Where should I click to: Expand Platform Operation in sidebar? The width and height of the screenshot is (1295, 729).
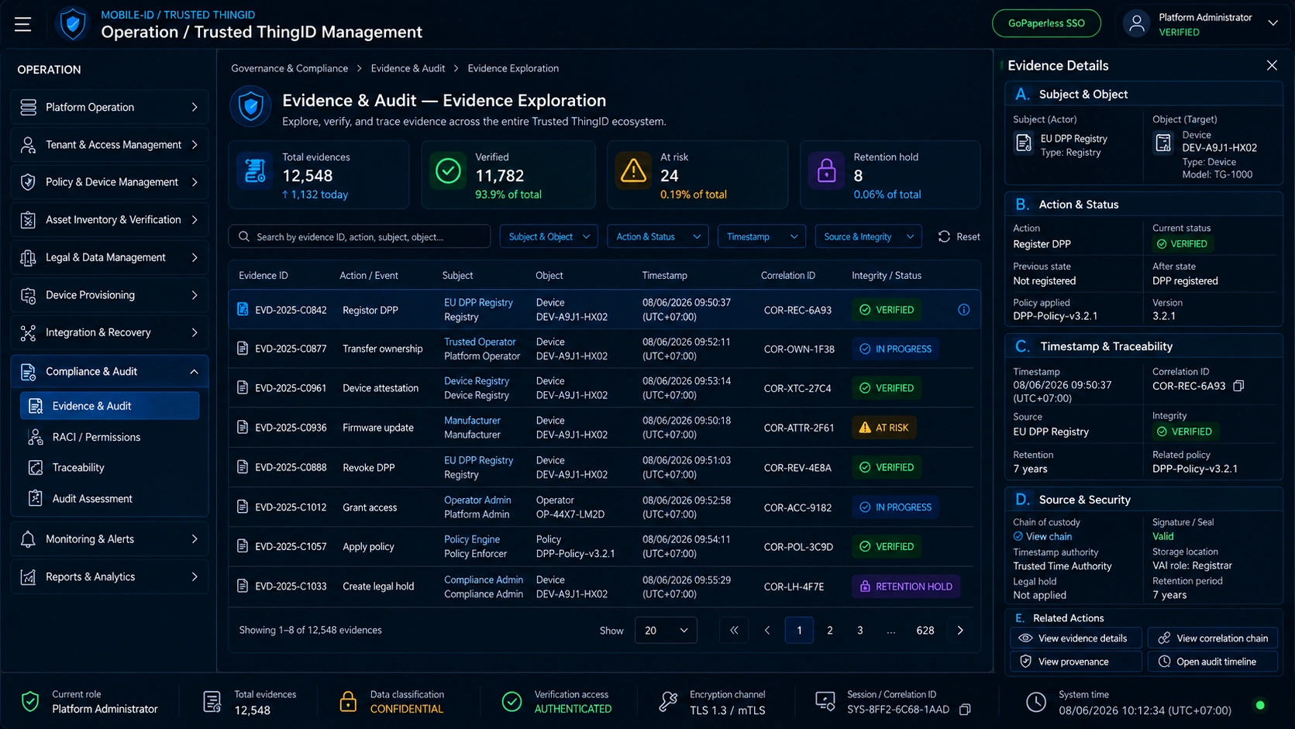[x=109, y=108]
